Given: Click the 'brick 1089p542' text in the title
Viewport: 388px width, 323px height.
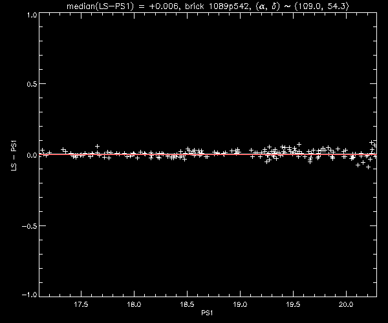Looking at the screenshot, I should tap(217, 6).
